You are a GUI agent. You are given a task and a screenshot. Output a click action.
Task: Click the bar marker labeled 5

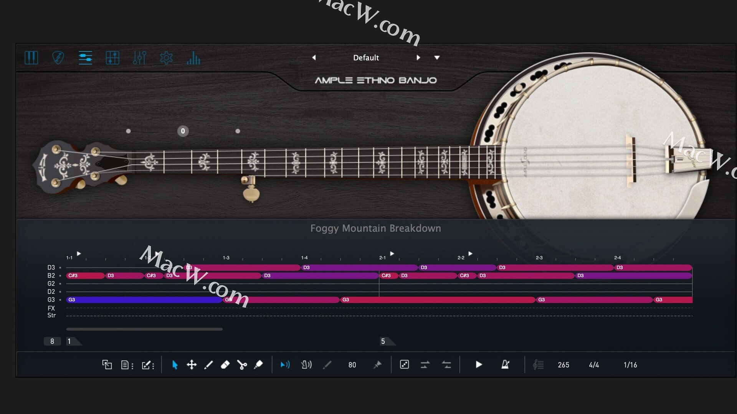click(388, 341)
